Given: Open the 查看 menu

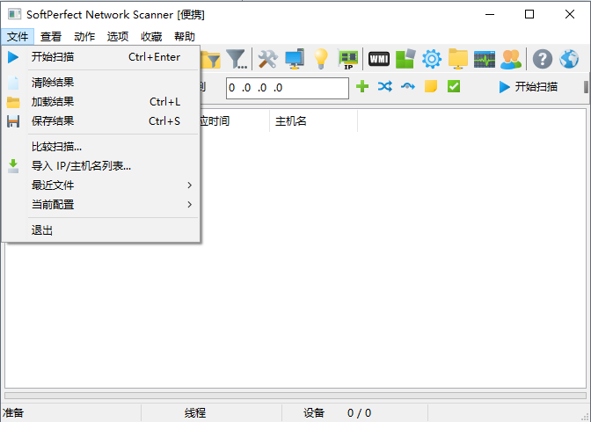Looking at the screenshot, I should [51, 37].
